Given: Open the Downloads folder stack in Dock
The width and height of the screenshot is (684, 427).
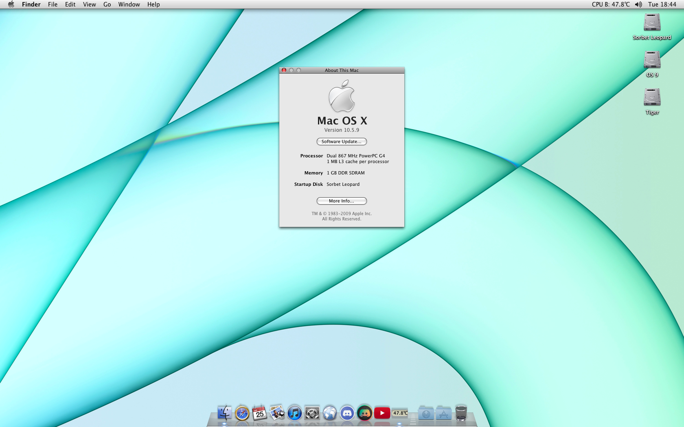Looking at the screenshot, I should pyautogui.click(x=426, y=413).
